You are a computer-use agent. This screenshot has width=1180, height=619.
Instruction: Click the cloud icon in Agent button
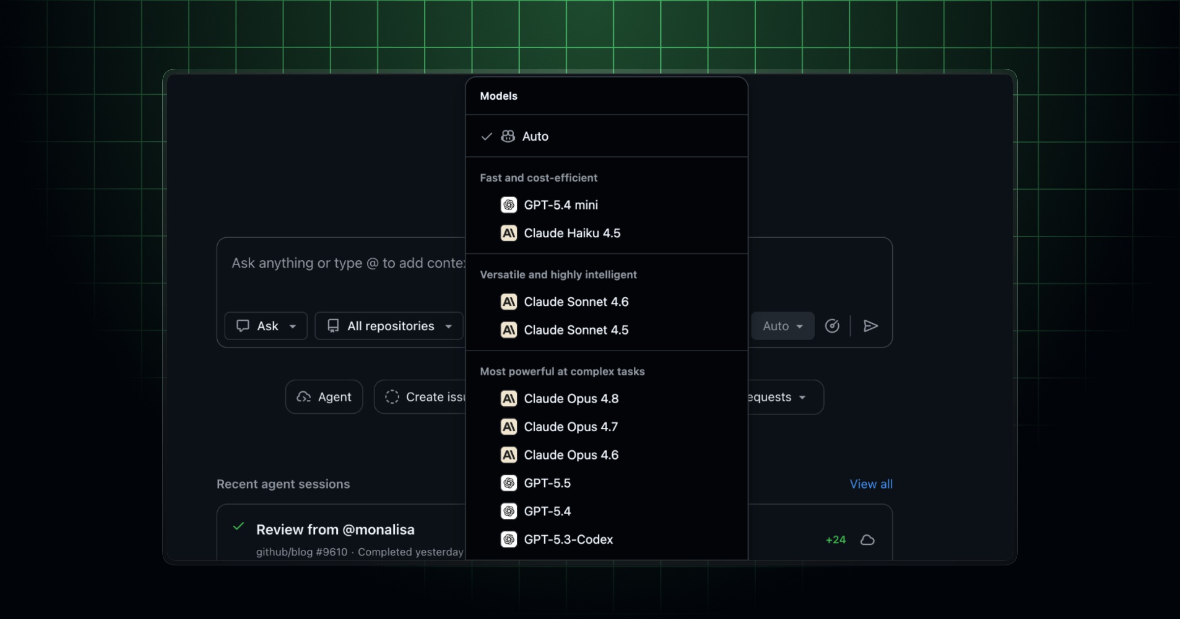click(x=304, y=397)
